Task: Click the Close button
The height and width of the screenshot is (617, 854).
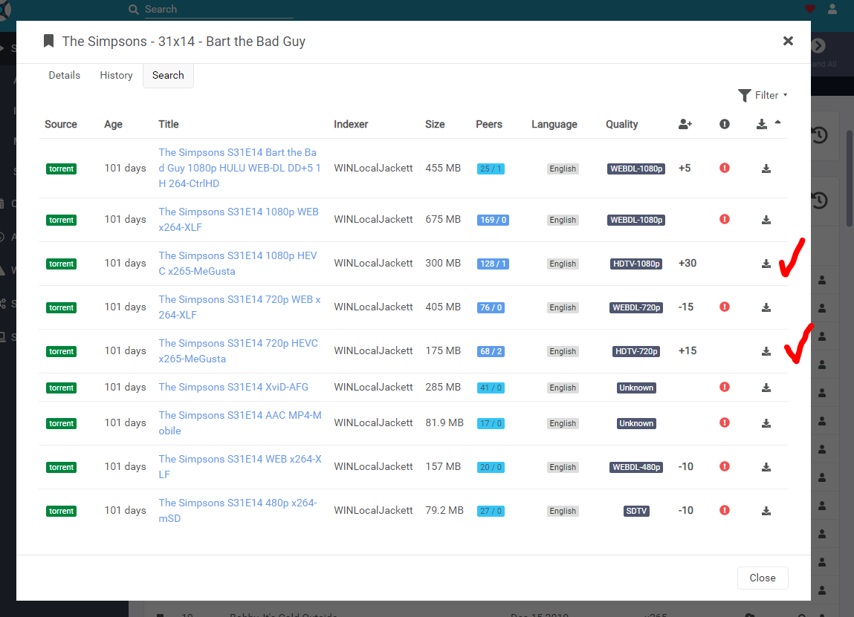Action: point(763,578)
